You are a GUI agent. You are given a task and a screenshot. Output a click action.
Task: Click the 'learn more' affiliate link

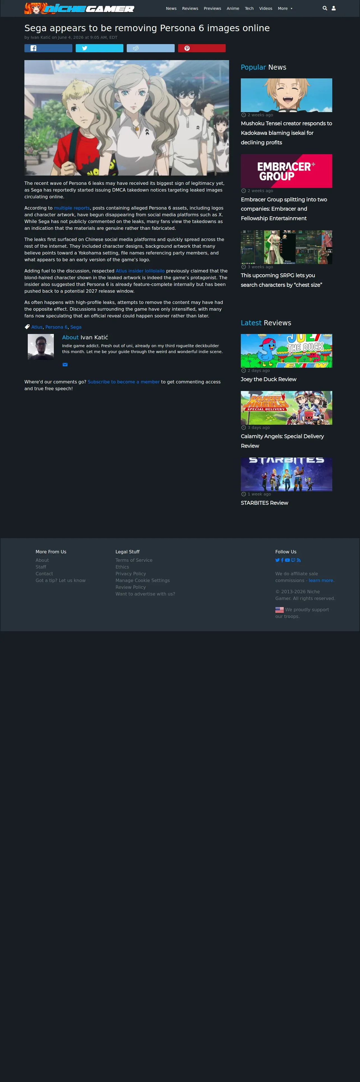[321, 581]
